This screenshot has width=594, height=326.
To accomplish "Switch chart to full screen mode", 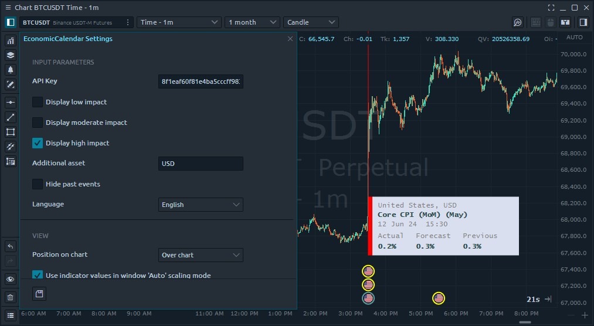I will [x=551, y=8].
